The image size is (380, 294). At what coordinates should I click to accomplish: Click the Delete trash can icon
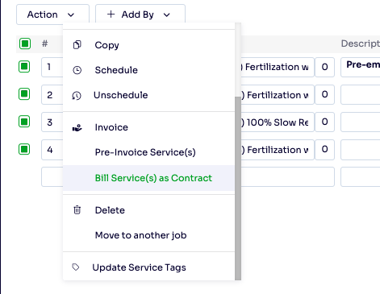click(x=77, y=210)
